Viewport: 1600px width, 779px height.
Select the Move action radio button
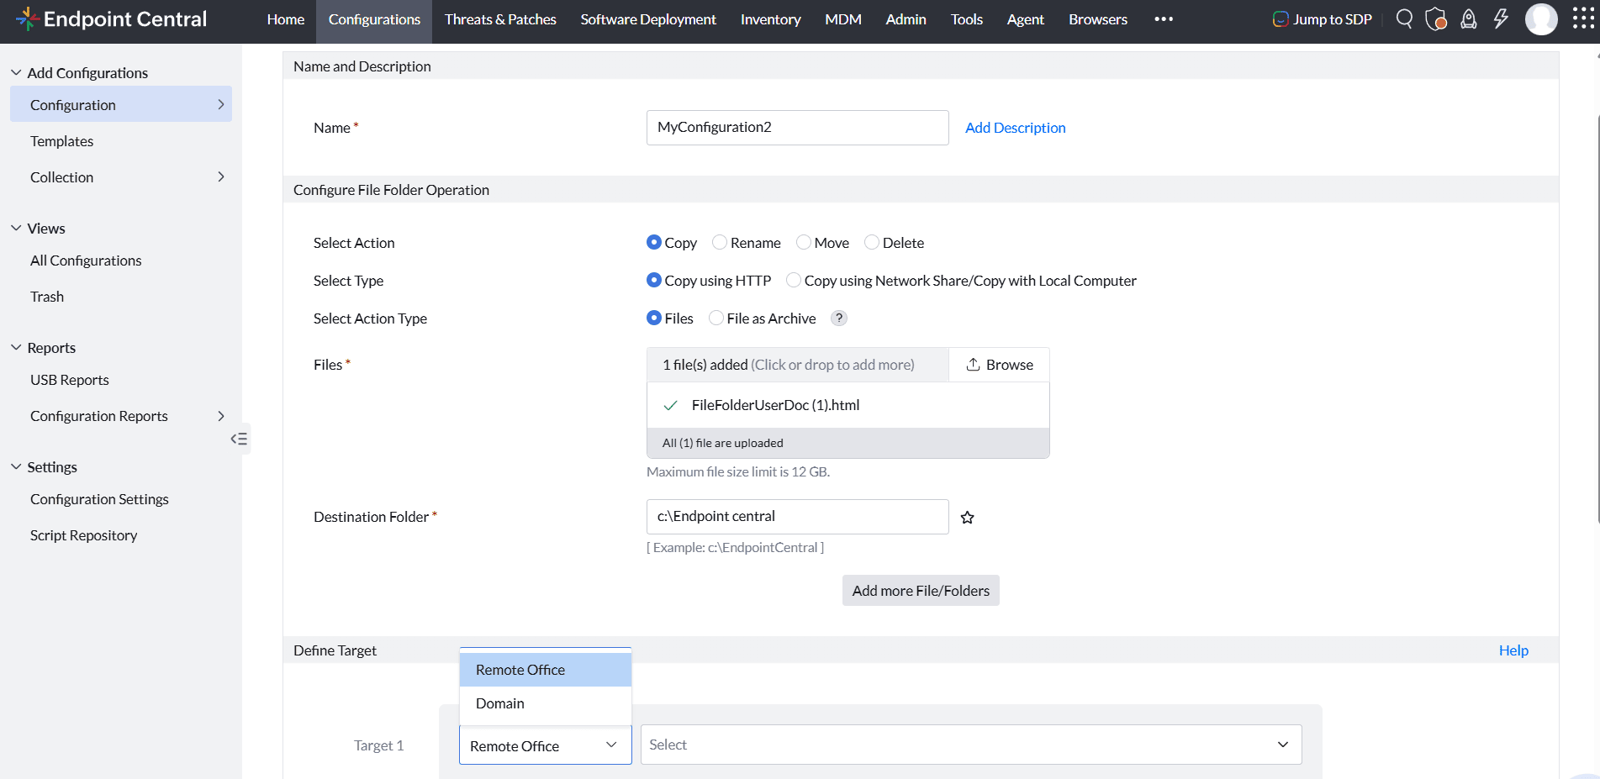pyautogui.click(x=804, y=242)
